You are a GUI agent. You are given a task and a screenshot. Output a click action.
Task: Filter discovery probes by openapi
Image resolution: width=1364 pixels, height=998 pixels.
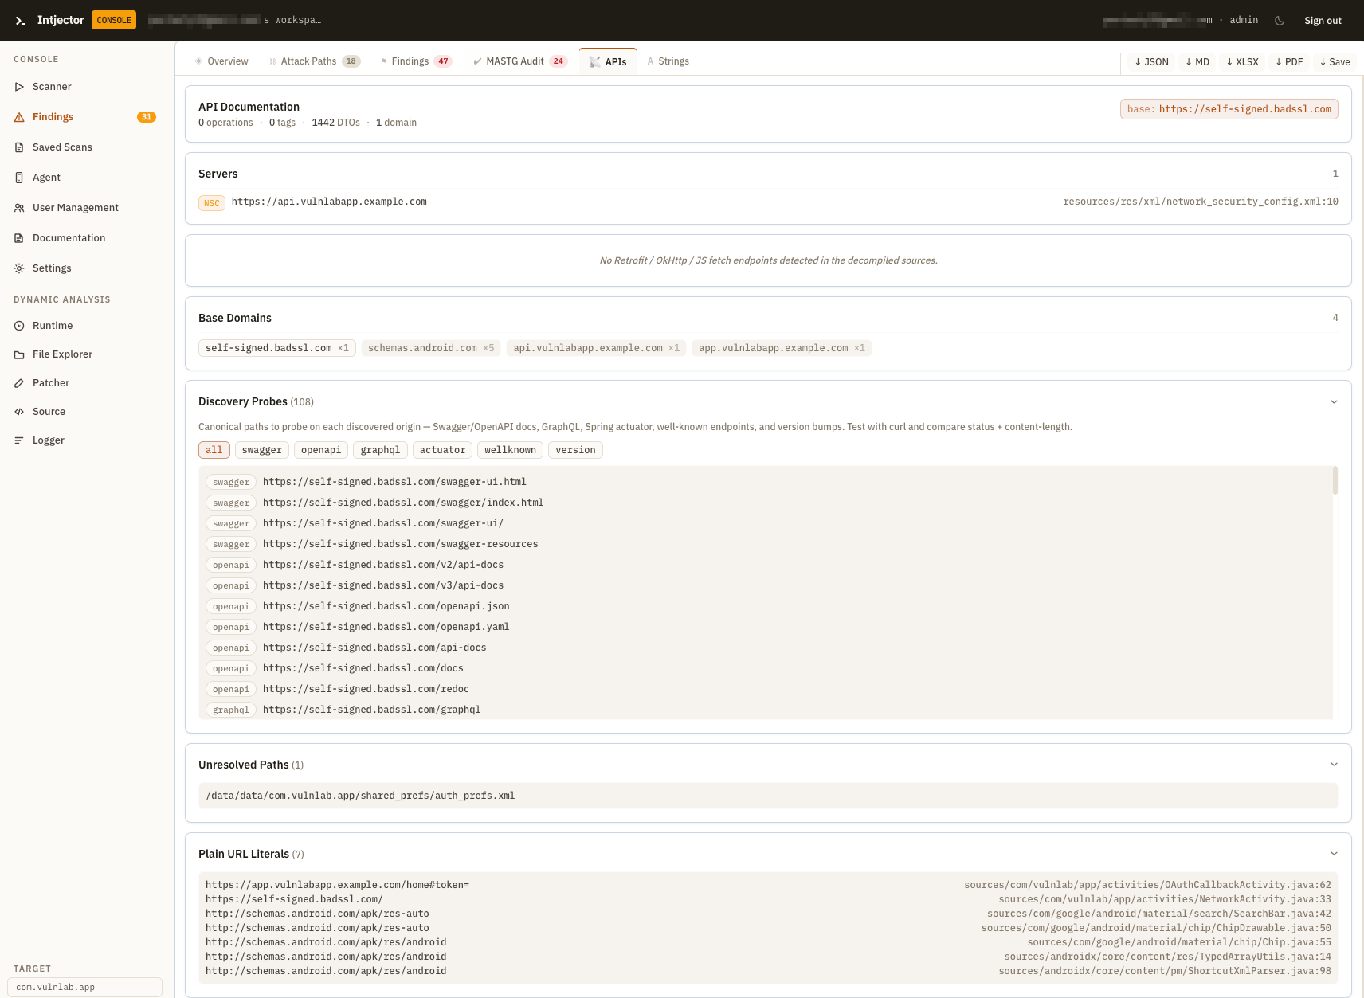(321, 450)
